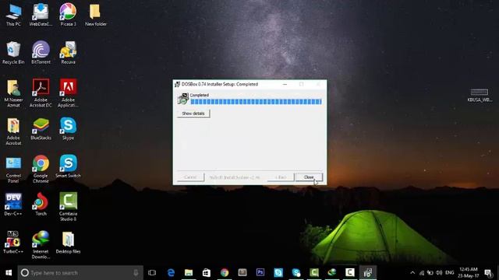This screenshot has width=499, height=280.
Task: Open the volume control in tray
Action: click(439, 273)
